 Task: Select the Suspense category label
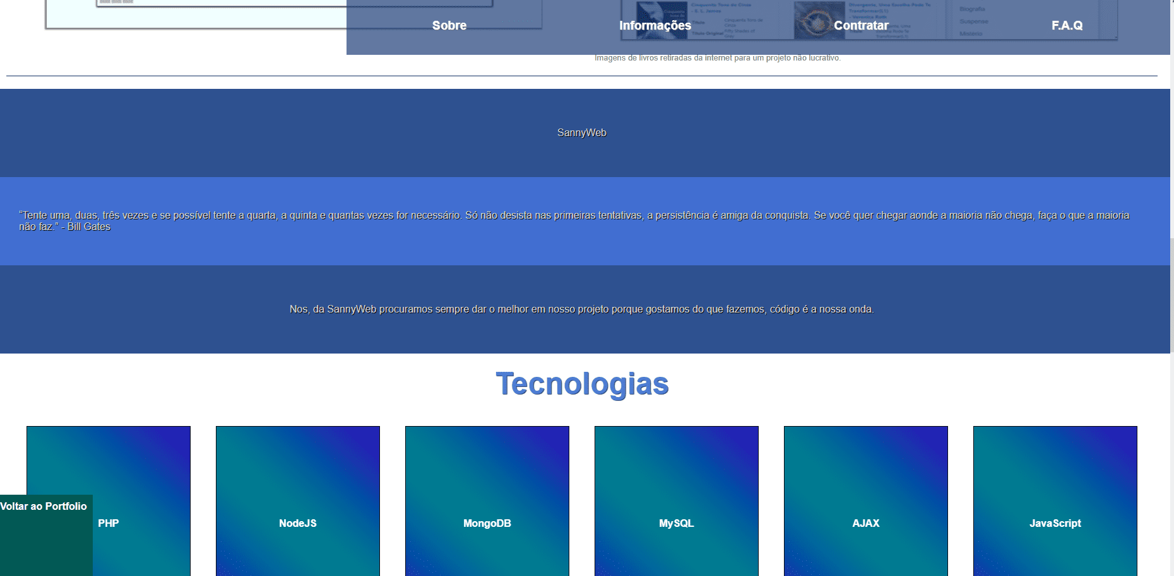coord(974,21)
